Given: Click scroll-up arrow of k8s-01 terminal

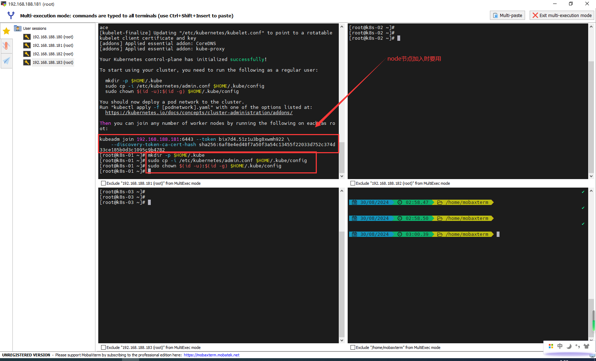Looking at the screenshot, I should click(342, 27).
